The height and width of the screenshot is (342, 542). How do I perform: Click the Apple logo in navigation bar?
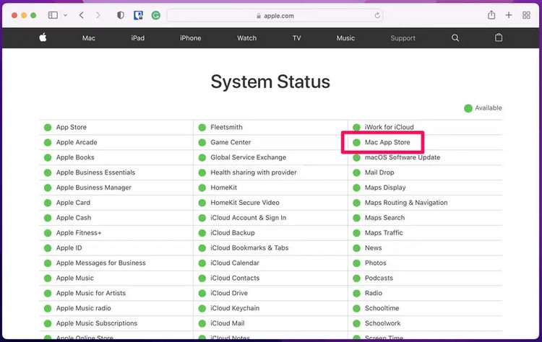click(x=43, y=38)
